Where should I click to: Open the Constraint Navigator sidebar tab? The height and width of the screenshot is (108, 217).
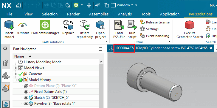point(6,88)
